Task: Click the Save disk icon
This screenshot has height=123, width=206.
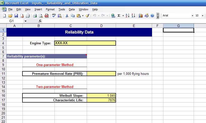Action: tap(16, 16)
